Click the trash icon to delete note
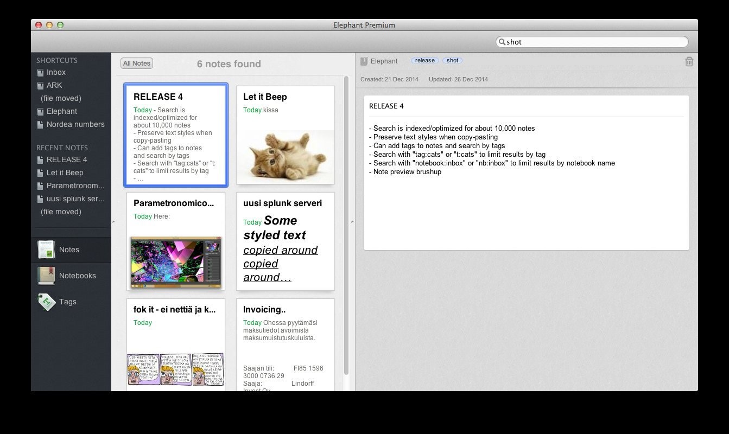The height and width of the screenshot is (434, 729). coord(689,62)
